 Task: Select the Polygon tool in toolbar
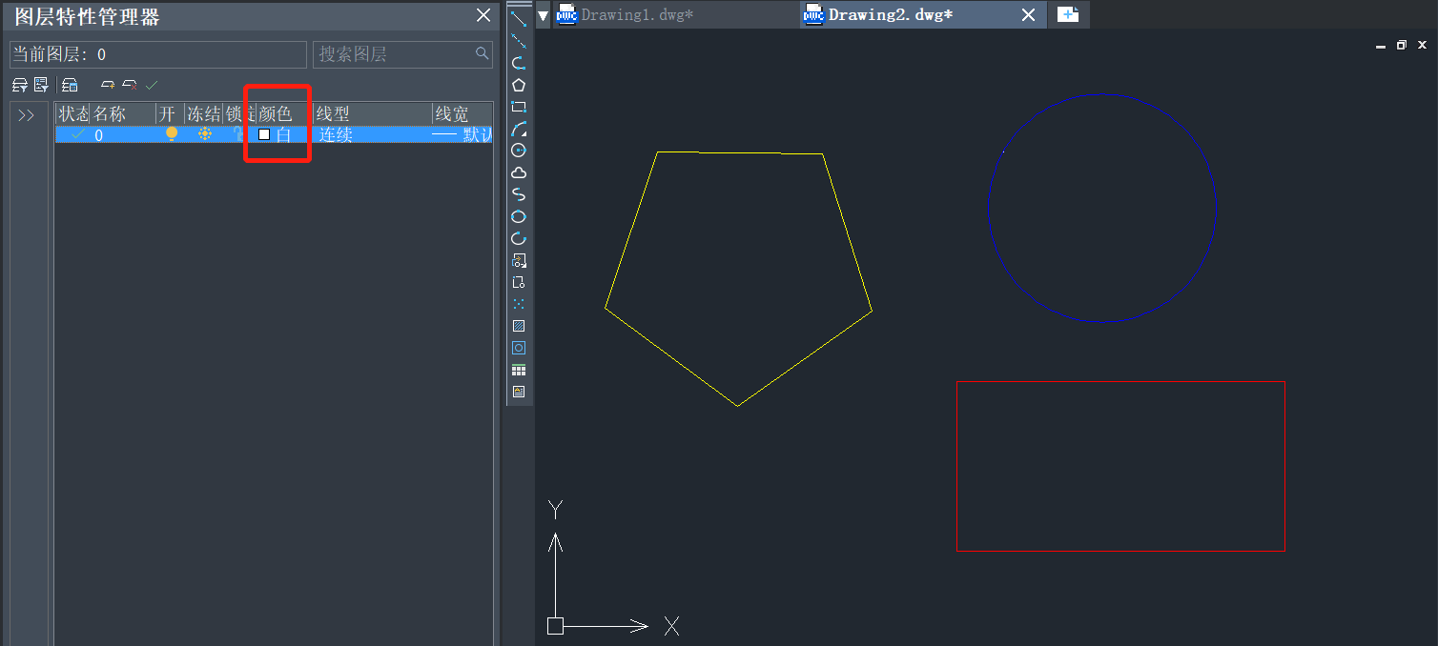point(519,85)
